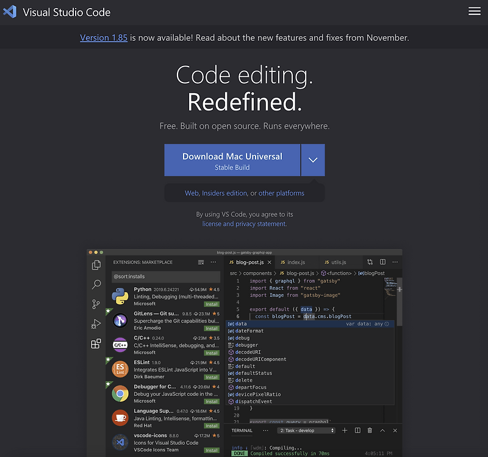Image resolution: width=488 pixels, height=457 pixels.
Task: Select the debugger autocomplete suggestion
Action: pyautogui.click(x=310, y=345)
